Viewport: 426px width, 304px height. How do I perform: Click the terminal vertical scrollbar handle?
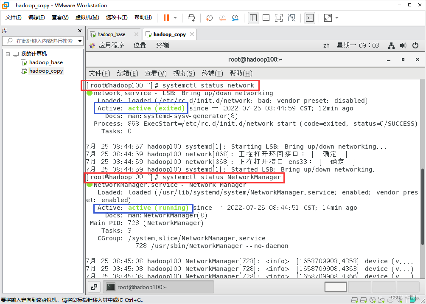point(423,207)
